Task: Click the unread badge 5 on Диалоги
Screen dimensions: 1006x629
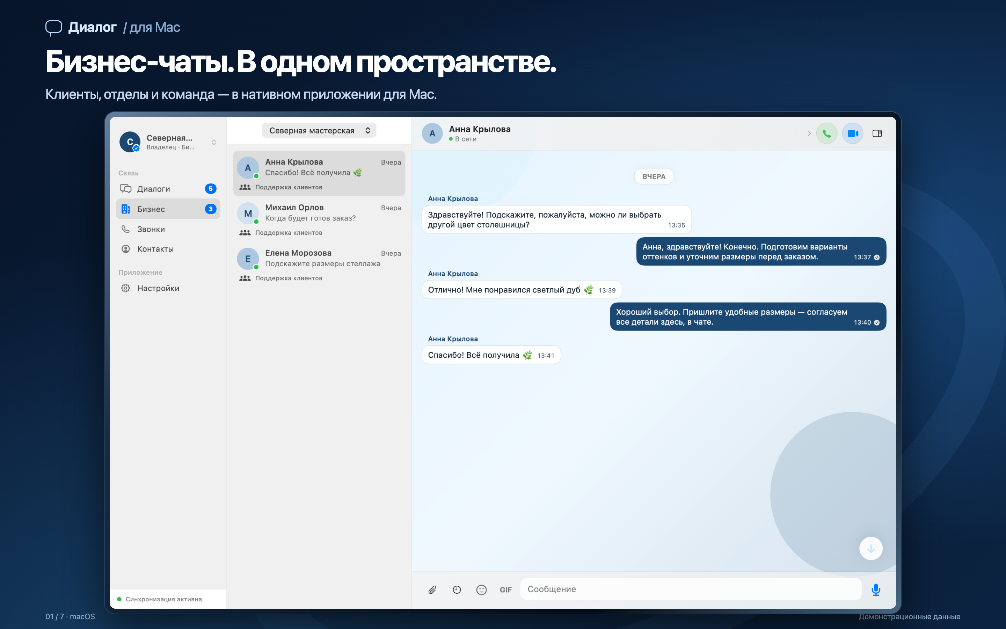Action: point(211,189)
